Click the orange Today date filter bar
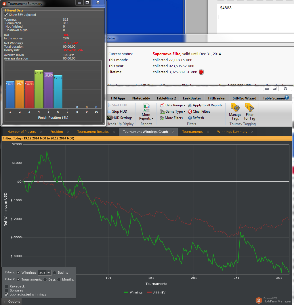Image resolution: width=294 pixels, height=305 pixels. [147, 139]
